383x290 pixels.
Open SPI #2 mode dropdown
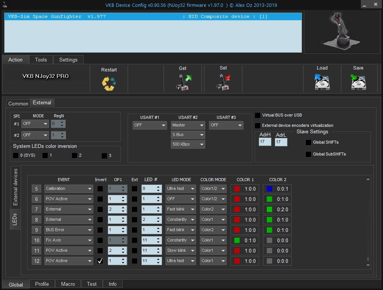pos(35,135)
